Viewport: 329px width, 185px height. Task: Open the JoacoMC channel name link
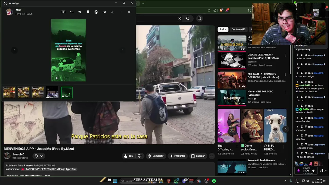pos(18,154)
